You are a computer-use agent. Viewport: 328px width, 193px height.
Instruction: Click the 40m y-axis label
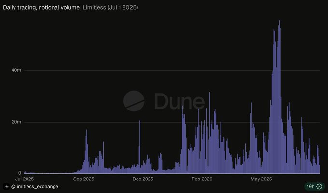[16, 70]
